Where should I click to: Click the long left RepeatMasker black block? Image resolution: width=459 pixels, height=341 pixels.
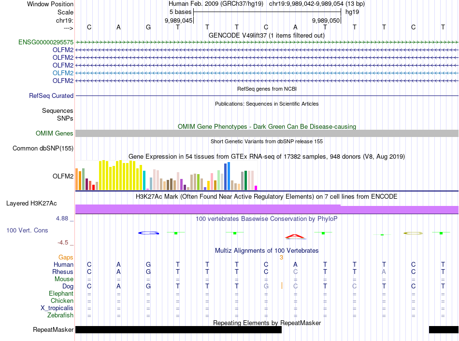pyautogui.click(x=179, y=329)
